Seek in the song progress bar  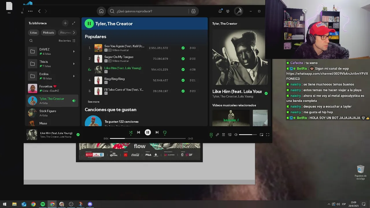[148, 139]
